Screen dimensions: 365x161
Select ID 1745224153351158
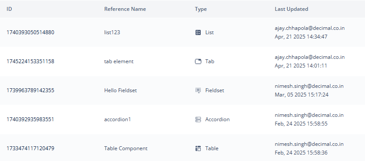(x=30, y=61)
